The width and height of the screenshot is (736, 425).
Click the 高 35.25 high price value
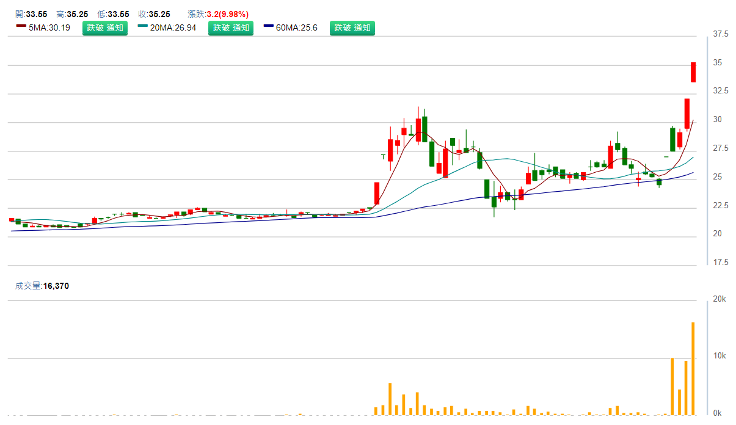[x=77, y=14]
